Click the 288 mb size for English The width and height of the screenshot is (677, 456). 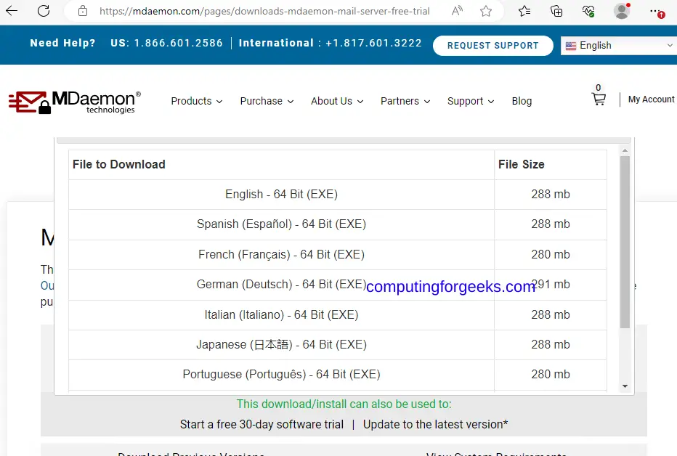pyautogui.click(x=551, y=194)
